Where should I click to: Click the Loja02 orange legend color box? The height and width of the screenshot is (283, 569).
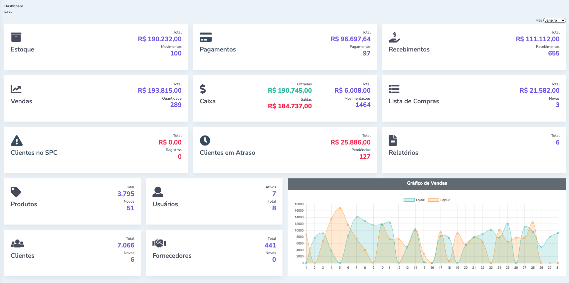click(x=433, y=200)
